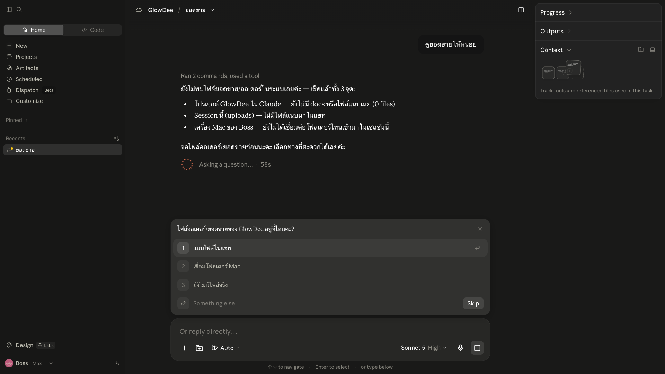The width and height of the screenshot is (665, 374).
Task: Open search with the magnifier icon
Action: (19, 10)
